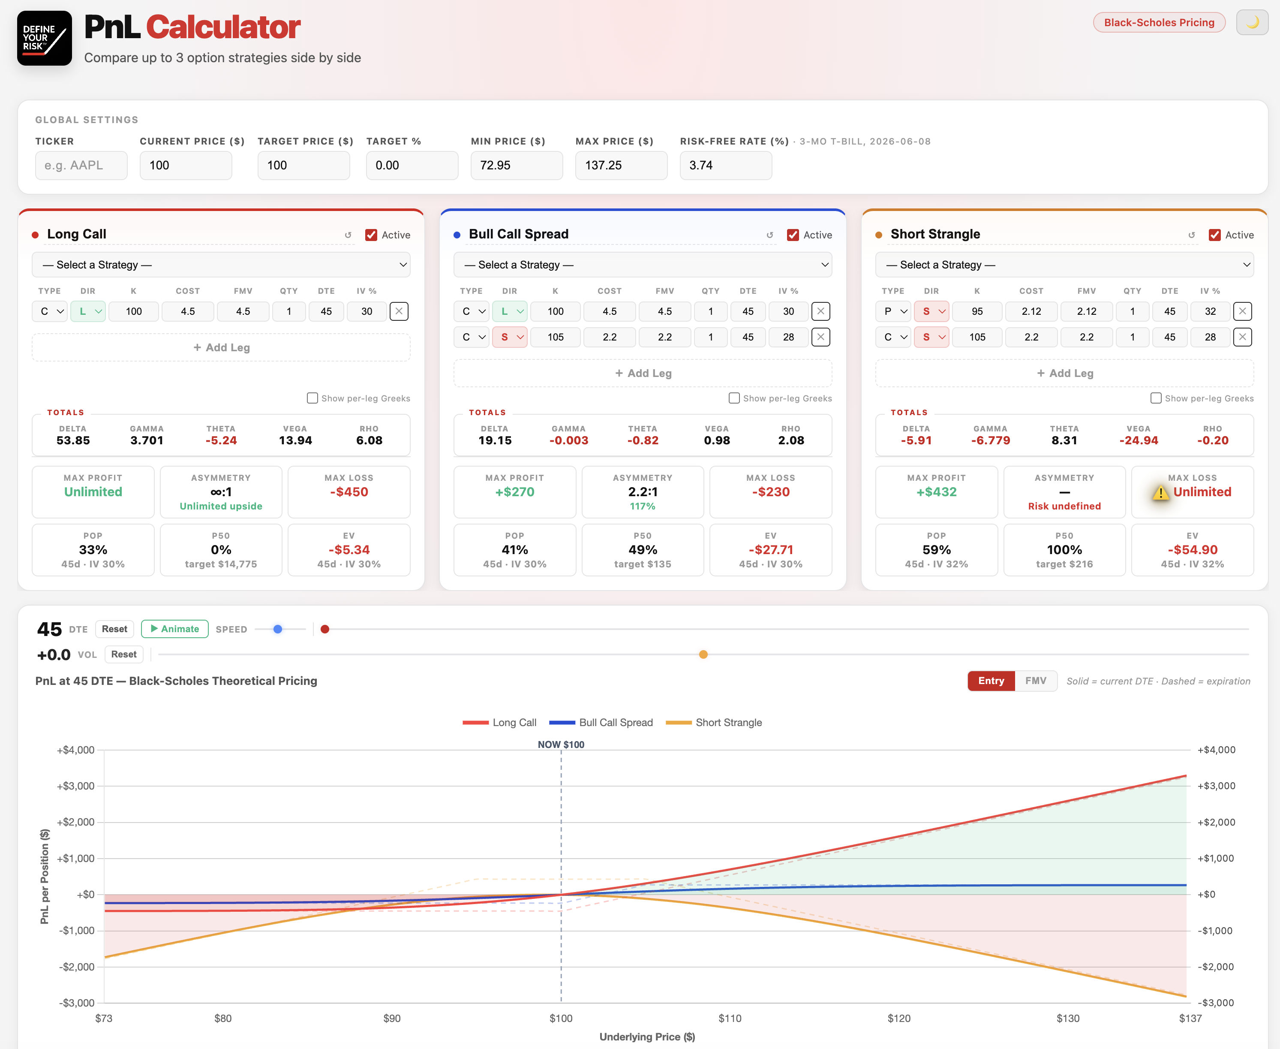Click Short Strangle EV -$54.90 value
Screen dimensions: 1280x1049
1193,550
